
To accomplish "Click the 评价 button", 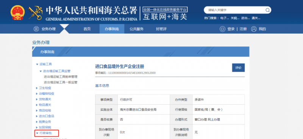I will 238,68.
